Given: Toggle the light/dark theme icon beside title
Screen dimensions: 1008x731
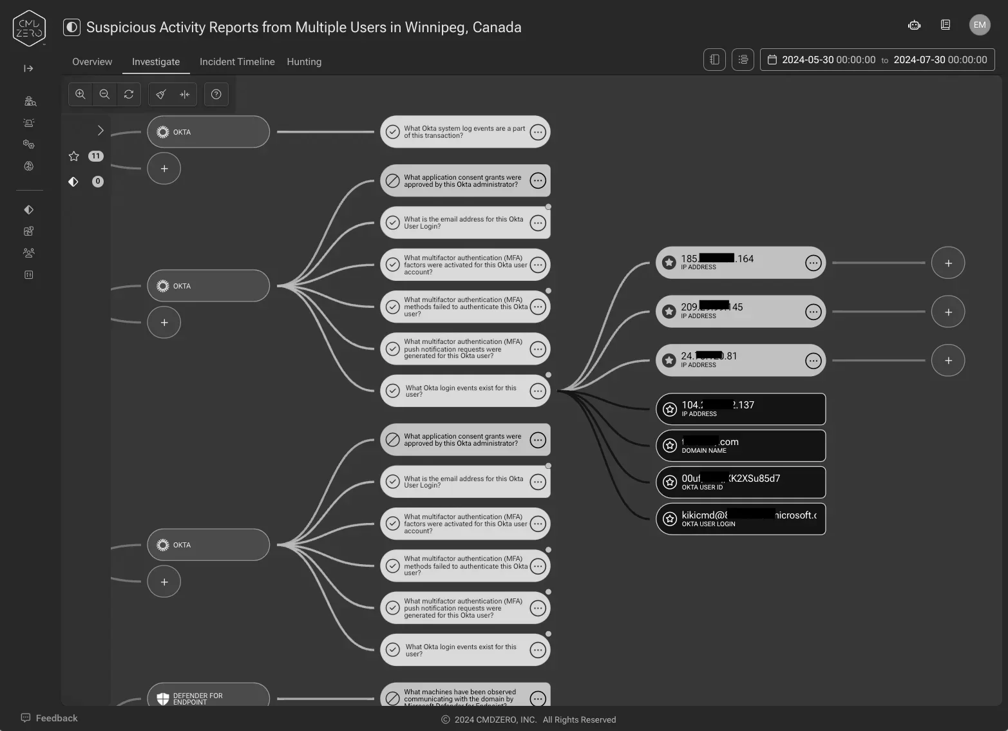Looking at the screenshot, I should [71, 27].
